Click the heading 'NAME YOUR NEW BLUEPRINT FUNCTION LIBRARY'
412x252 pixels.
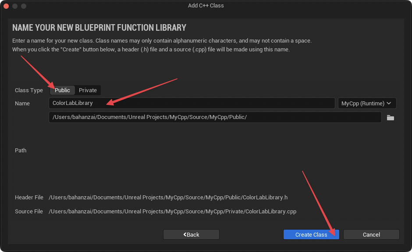tap(99, 28)
